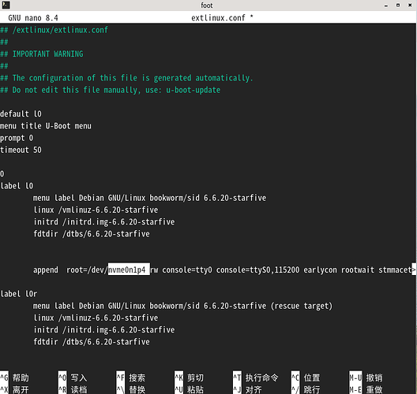Screen dimensions: 417x394
Task: Click the ^C cursor position shortcut
Action: coord(306,377)
